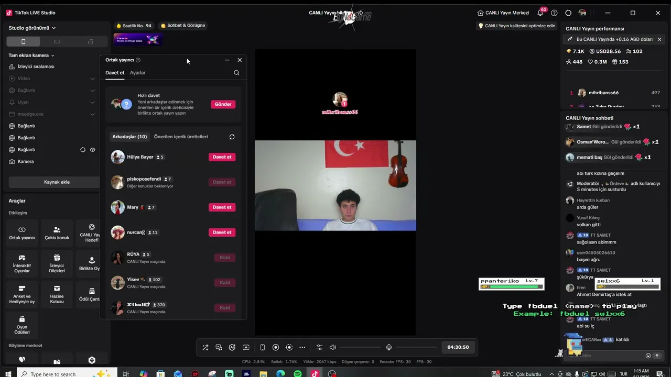Show the hidden Uyarı source
This screenshot has width=671, height=377.
tap(93, 102)
